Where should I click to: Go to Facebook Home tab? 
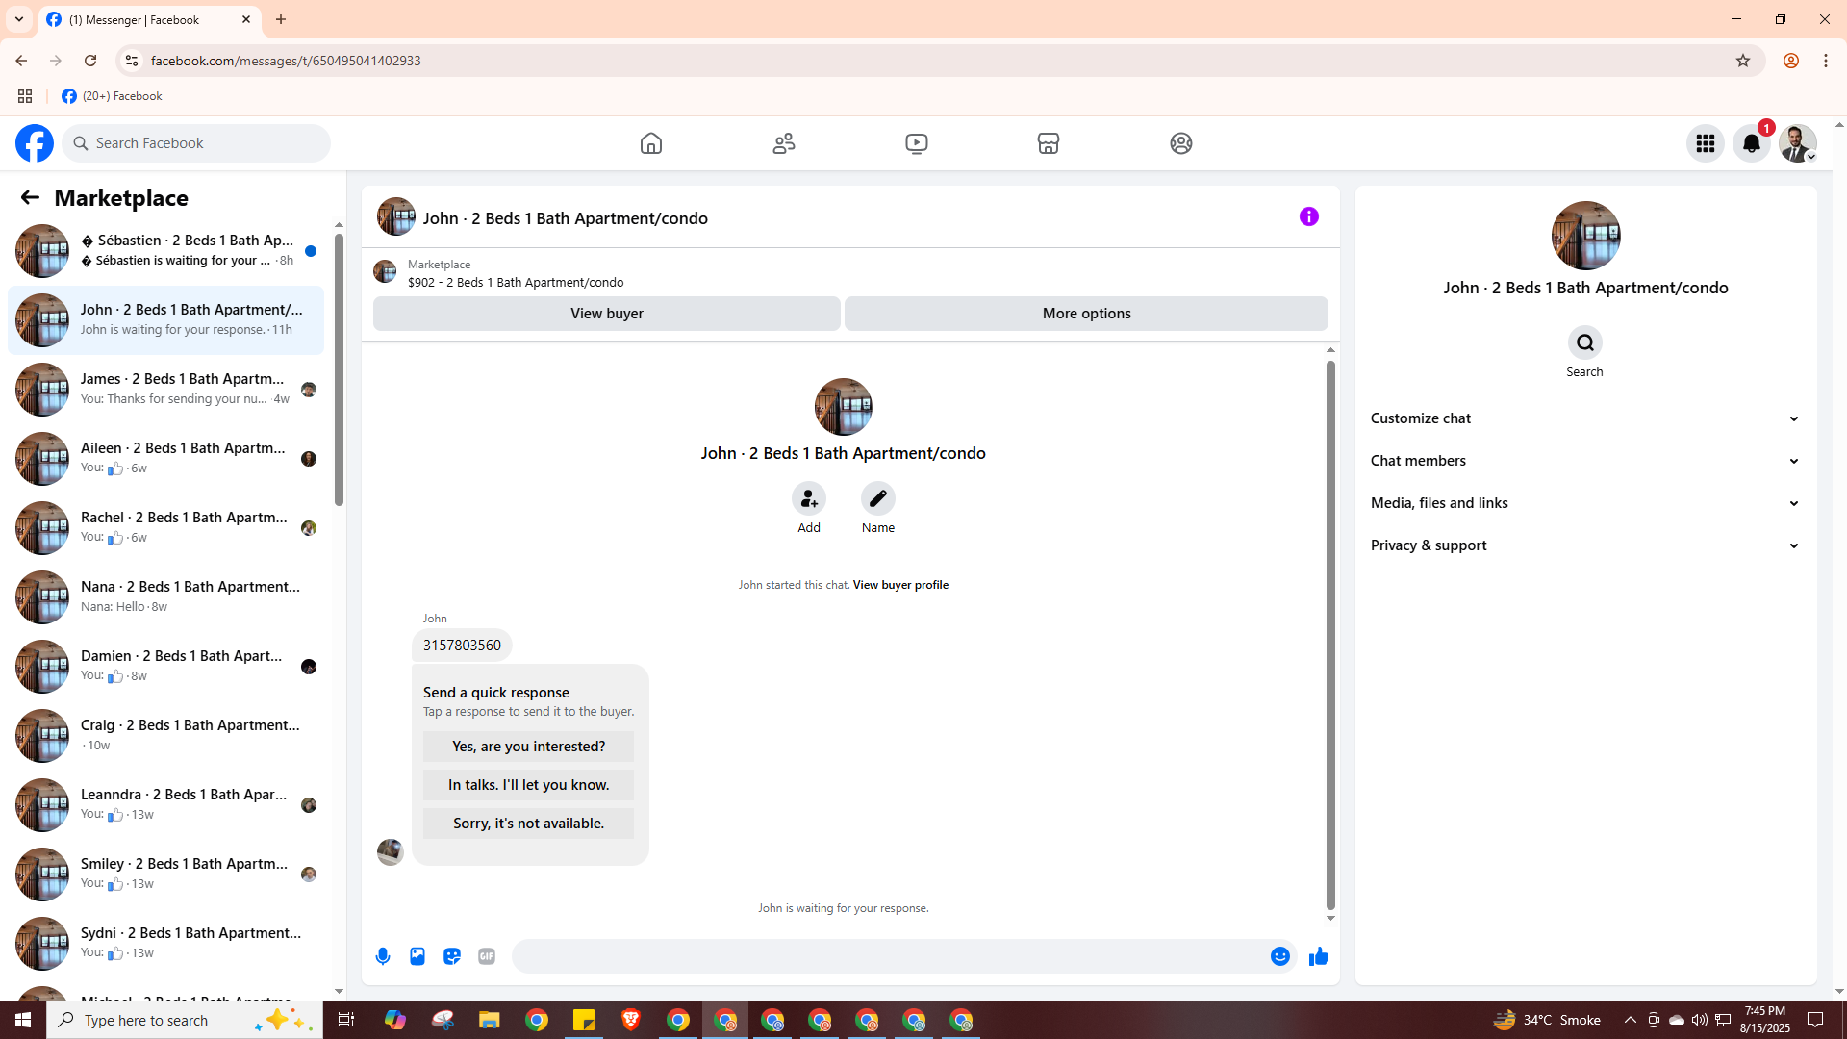pos(651,143)
